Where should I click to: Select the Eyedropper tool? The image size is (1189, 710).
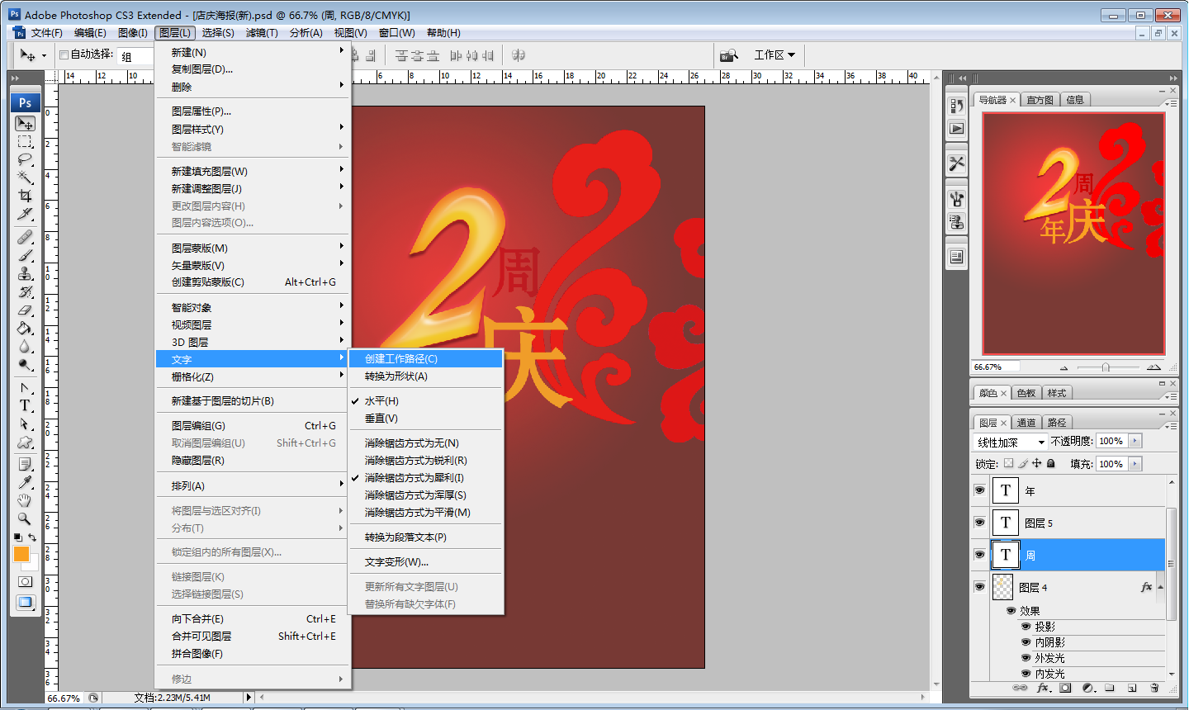tap(25, 482)
